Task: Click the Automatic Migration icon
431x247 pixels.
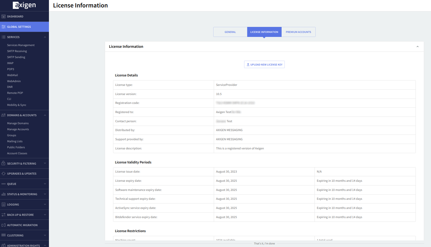Action: pyautogui.click(x=3, y=225)
